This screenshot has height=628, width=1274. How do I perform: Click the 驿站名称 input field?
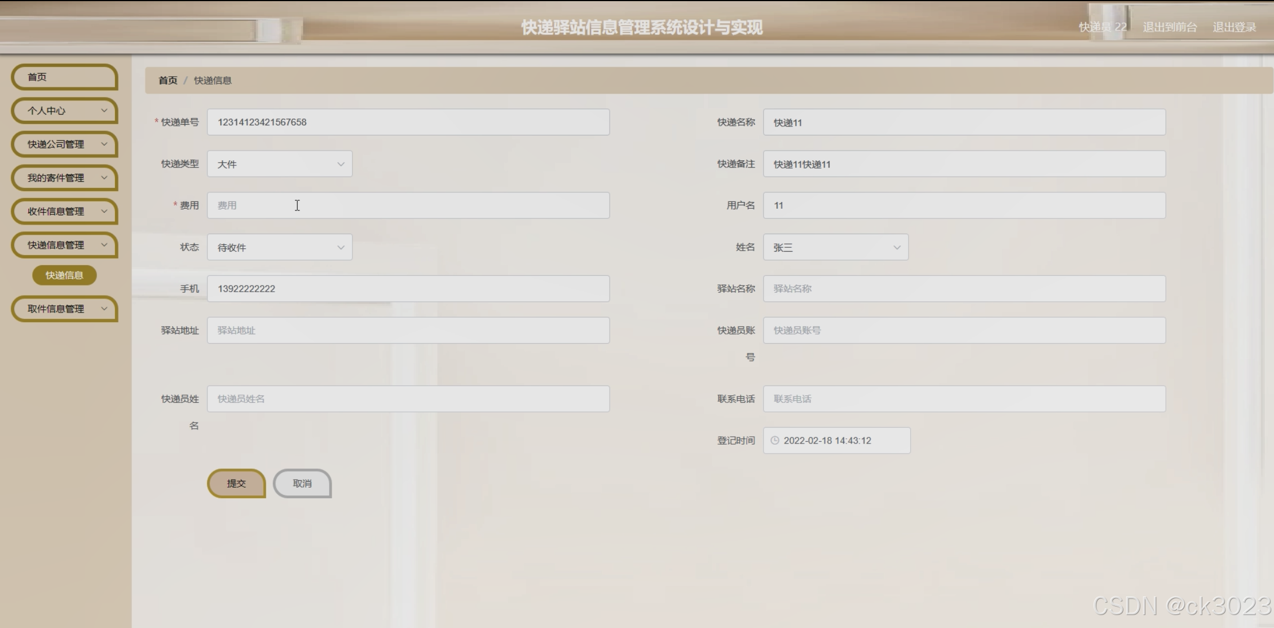[964, 288]
